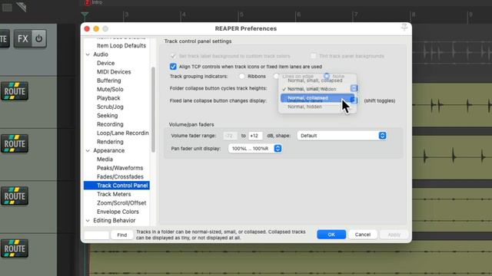
Task: Select Envelope Colors in tree
Action: click(x=118, y=212)
